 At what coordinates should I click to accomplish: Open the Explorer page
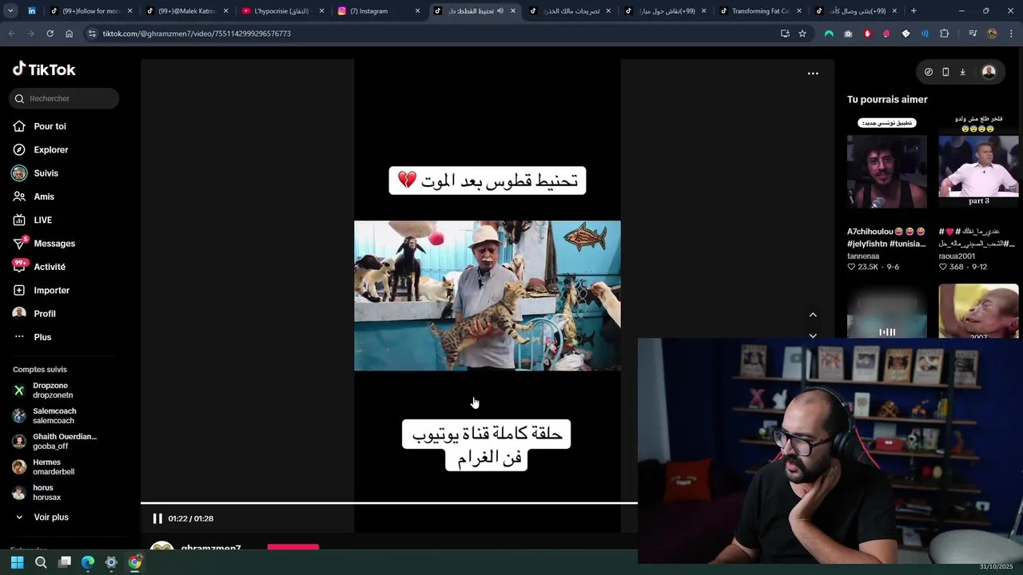[50, 149]
